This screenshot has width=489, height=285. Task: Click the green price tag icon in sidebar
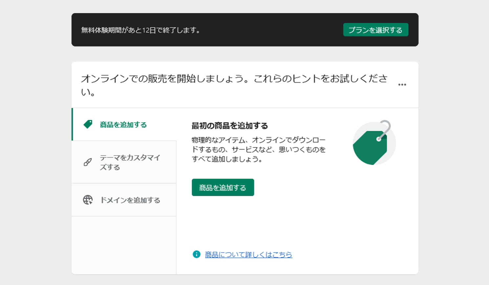[88, 124]
